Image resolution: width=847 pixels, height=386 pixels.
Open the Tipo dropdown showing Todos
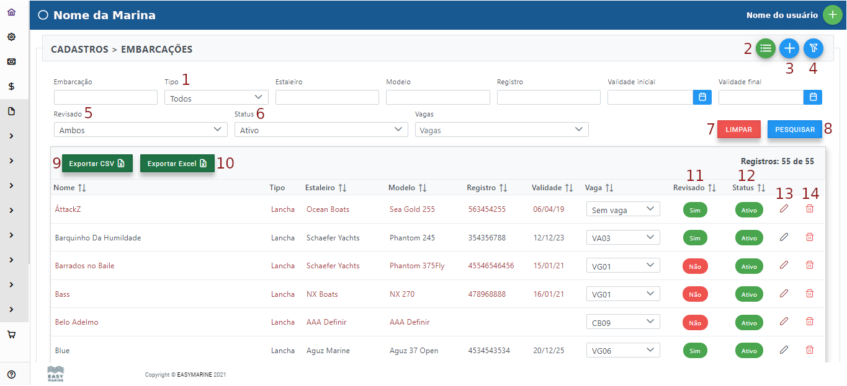(216, 97)
